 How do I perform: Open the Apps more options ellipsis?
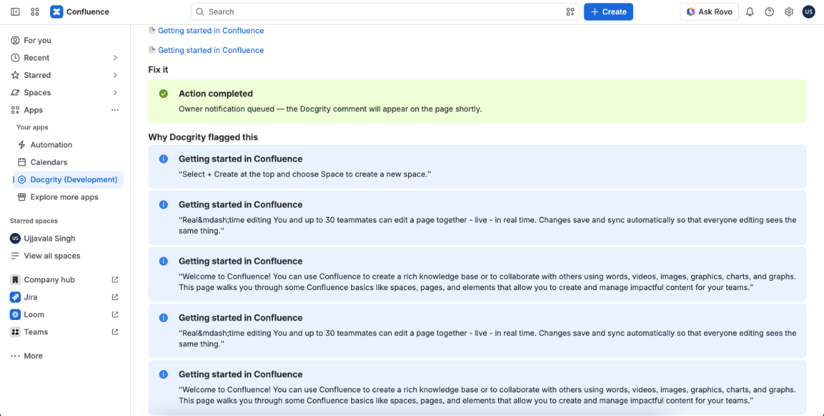(115, 110)
